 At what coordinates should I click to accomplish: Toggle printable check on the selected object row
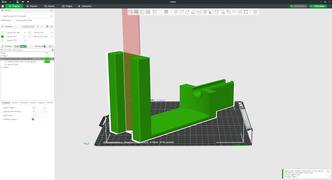42,59
